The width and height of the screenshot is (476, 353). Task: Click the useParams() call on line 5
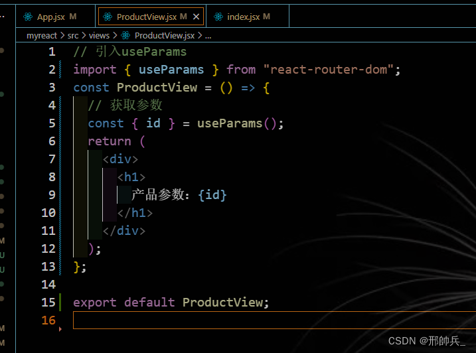click(x=237, y=123)
